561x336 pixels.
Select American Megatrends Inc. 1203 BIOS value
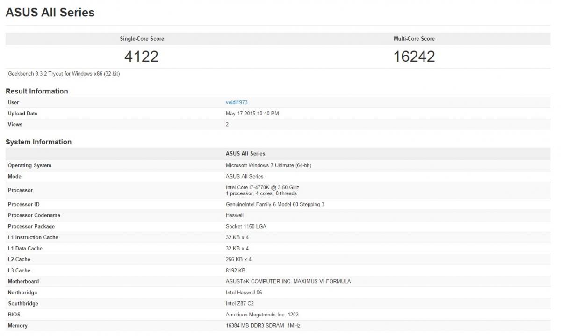point(262,315)
